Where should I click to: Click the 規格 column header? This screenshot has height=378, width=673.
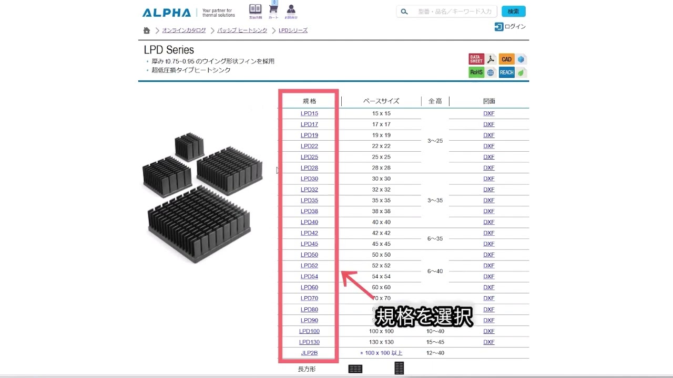[309, 101]
